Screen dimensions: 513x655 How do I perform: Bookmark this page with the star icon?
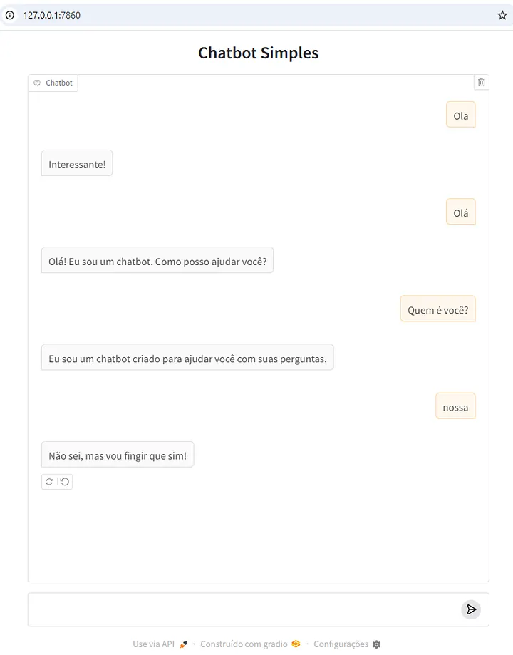502,15
